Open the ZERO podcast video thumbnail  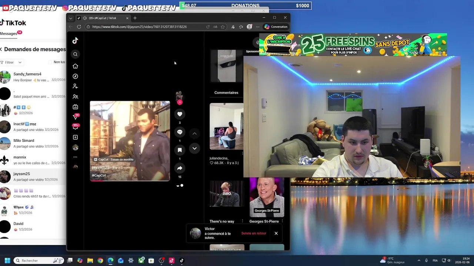[226, 194]
